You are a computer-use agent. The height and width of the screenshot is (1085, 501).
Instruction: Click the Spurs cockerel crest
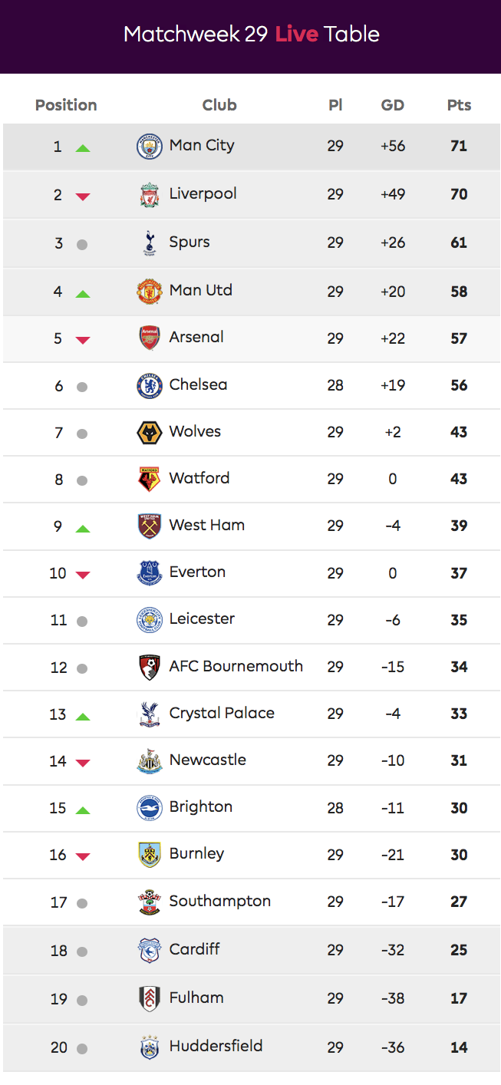pos(150,242)
